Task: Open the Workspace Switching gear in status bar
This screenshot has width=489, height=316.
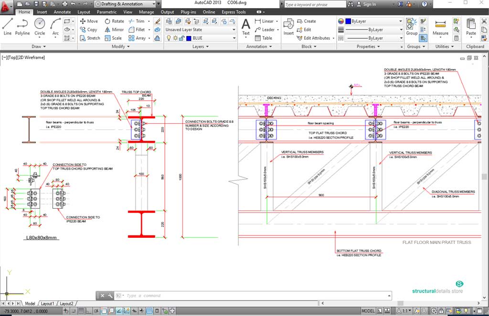Action: click(434, 311)
